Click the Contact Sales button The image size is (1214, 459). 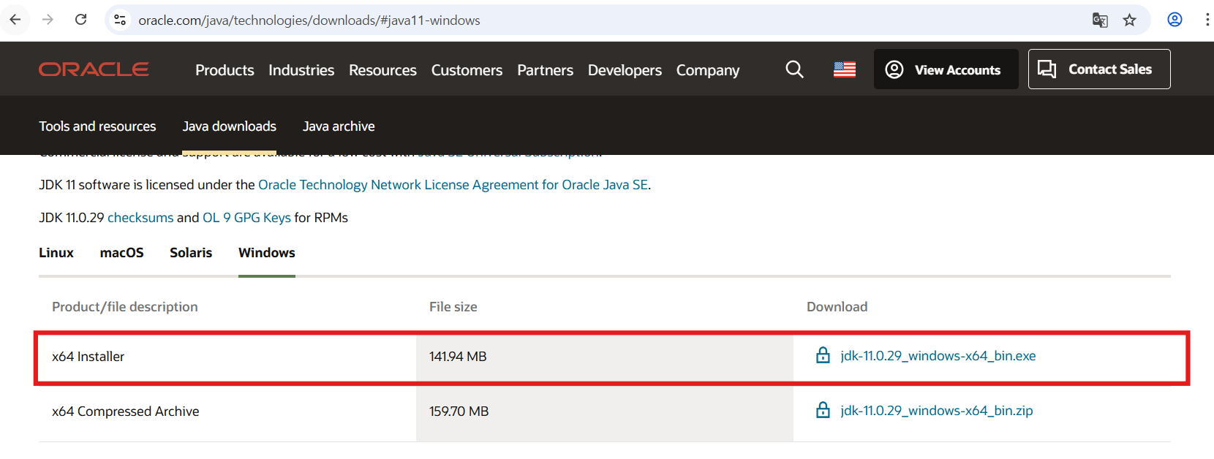[x=1099, y=69]
